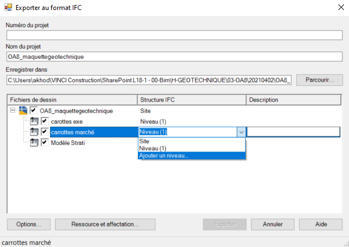Uncheck the OA8_maquettegeotechnique checkbox
Image resolution: width=349 pixels, height=247 pixels.
(34, 110)
